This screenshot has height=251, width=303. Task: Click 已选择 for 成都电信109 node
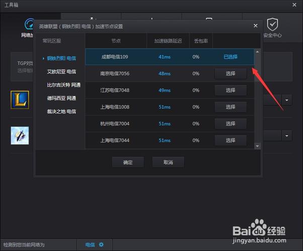(x=231, y=57)
